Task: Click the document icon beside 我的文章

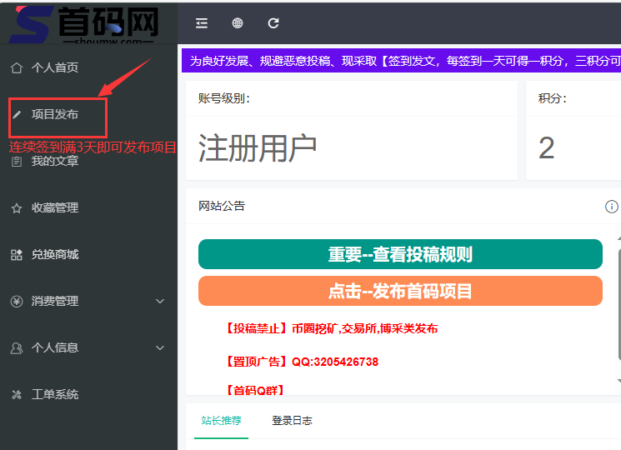Action: 16,162
